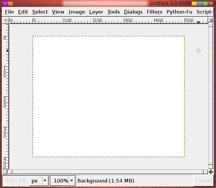Click the yellow shade button in title bar
The image size is (216, 188).
coord(194,3)
